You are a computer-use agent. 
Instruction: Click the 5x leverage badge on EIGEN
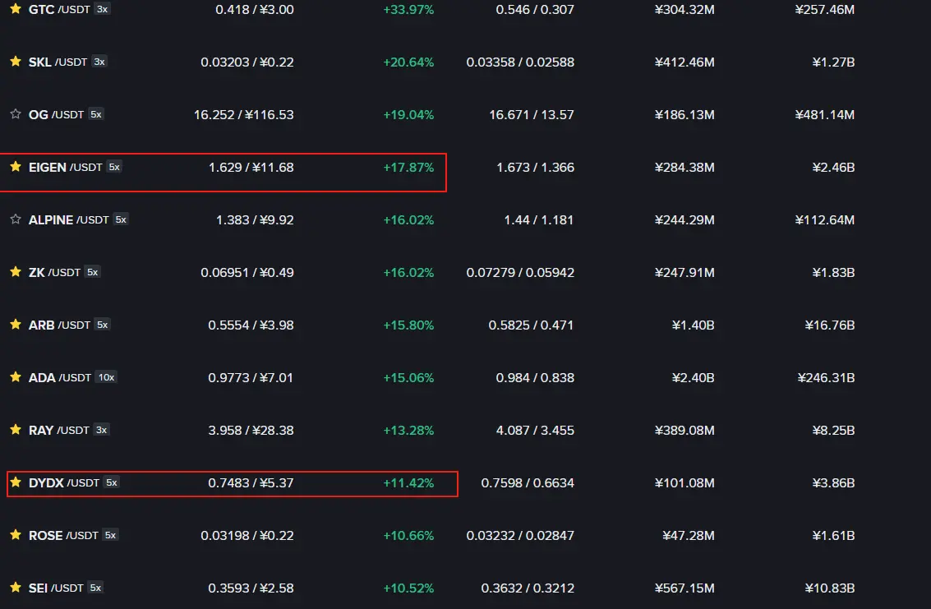[x=114, y=167]
